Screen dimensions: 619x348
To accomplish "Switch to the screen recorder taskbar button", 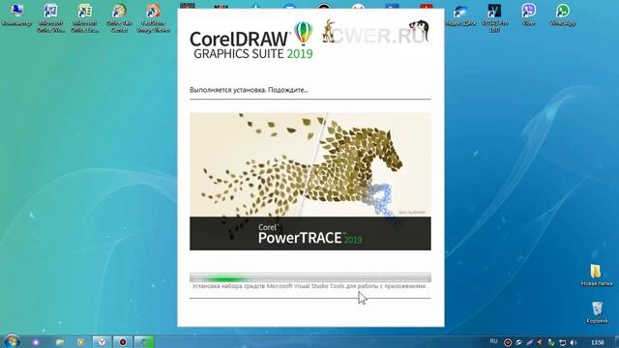I will click(x=123, y=342).
